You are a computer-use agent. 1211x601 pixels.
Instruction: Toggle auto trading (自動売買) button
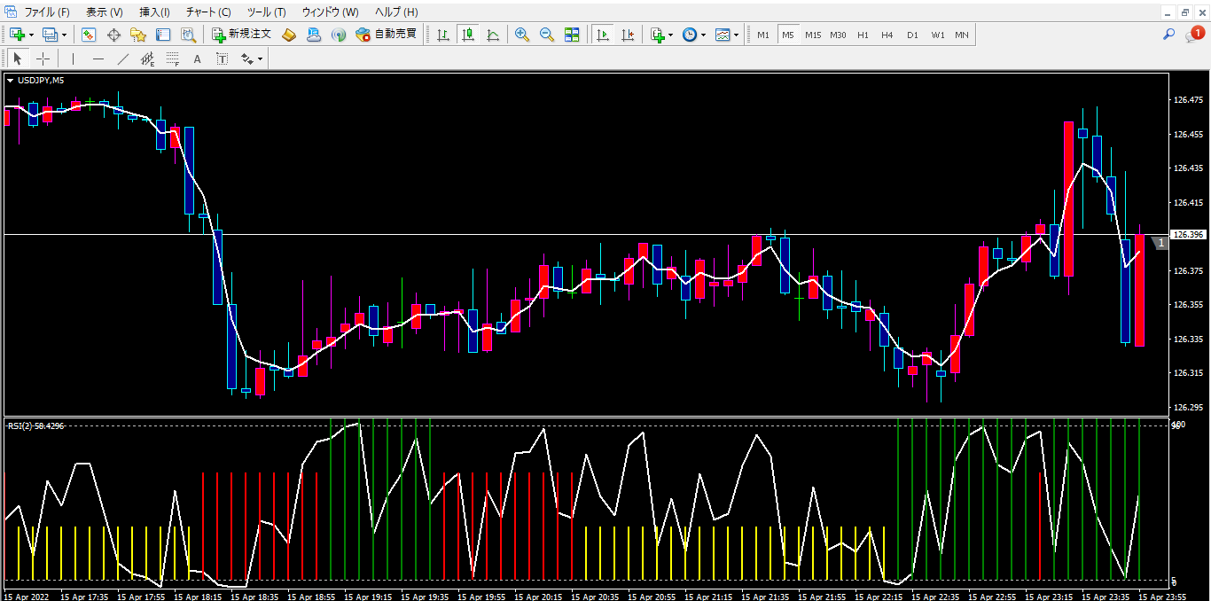click(x=386, y=35)
